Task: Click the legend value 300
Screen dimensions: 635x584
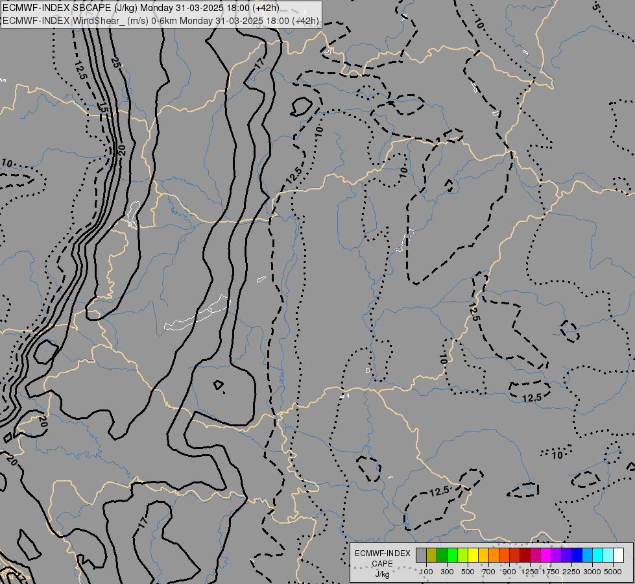Action: (x=447, y=572)
